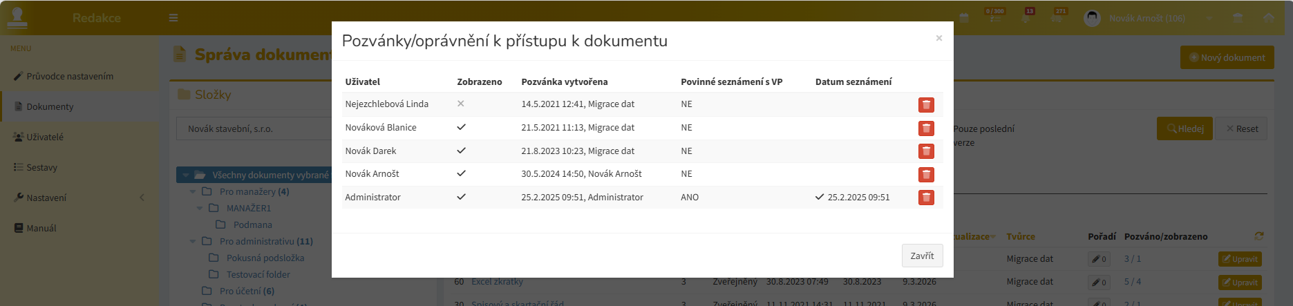This screenshot has width=1293, height=306.
Task: Open Excel zkratky document link
Action: (x=497, y=282)
